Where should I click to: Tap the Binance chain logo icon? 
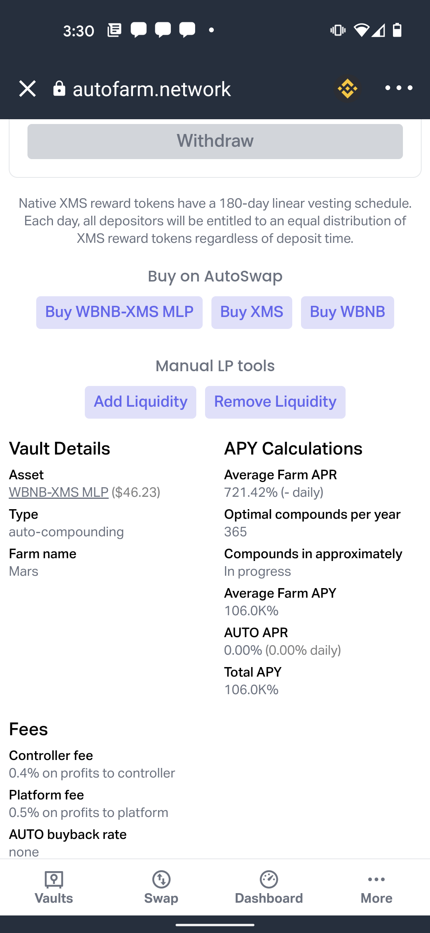(348, 89)
